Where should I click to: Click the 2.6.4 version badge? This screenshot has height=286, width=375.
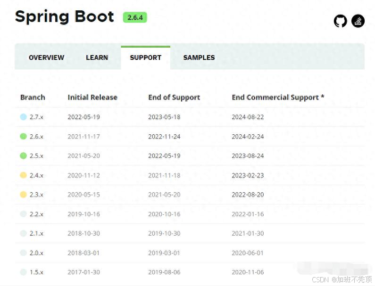click(135, 17)
